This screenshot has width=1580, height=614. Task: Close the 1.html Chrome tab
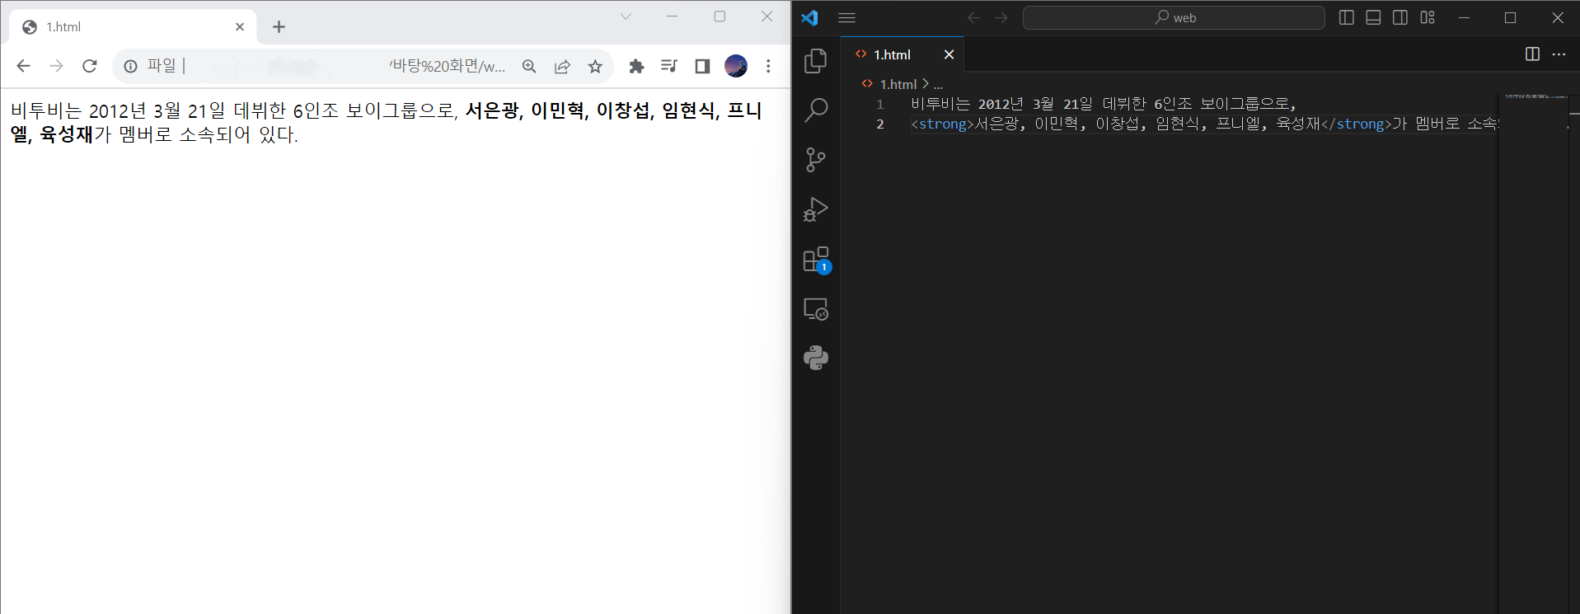(x=240, y=27)
